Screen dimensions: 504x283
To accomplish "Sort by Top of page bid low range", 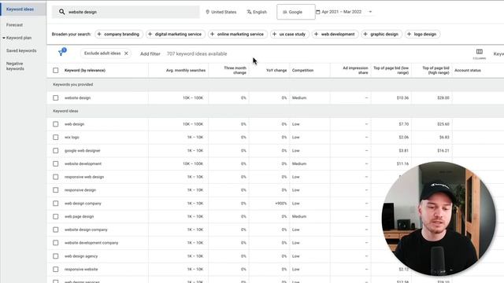I will point(391,70).
